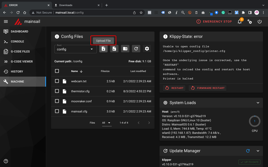
Task: Click the file icon for webcam.txt
Action: pos(64,81)
